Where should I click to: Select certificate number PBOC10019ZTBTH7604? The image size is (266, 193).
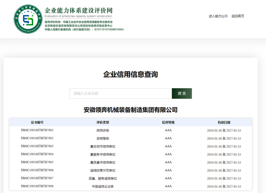(37, 154)
